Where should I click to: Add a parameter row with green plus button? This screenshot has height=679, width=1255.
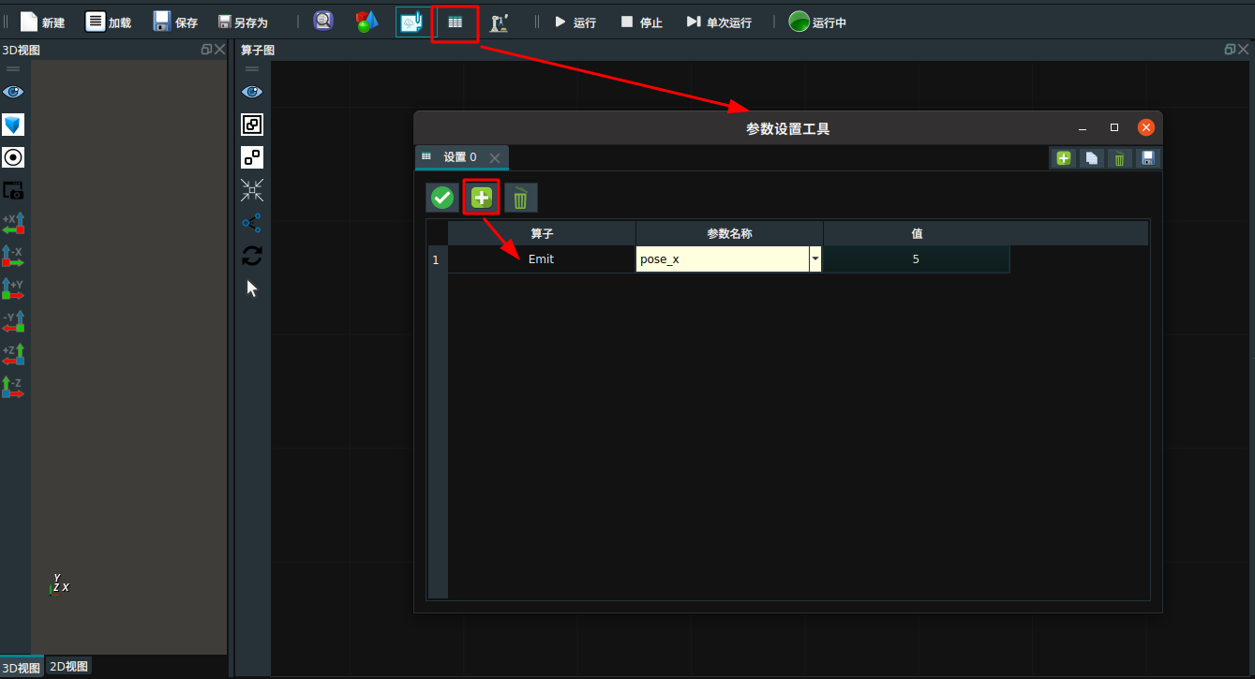tap(482, 198)
